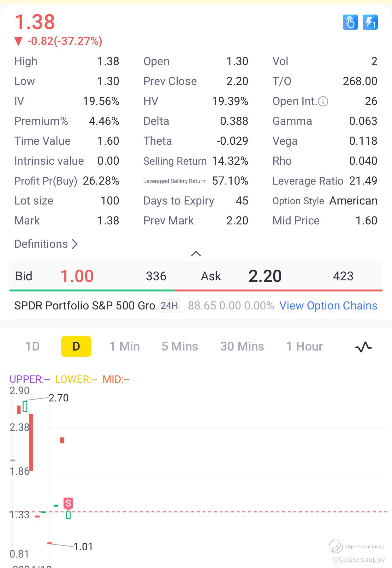This screenshot has width=392, height=568.
Task: Open the chart indicator wave icon
Action: point(364,347)
